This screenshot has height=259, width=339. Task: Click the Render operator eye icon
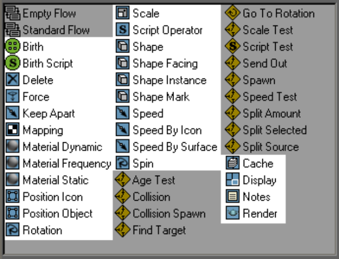[233, 213]
